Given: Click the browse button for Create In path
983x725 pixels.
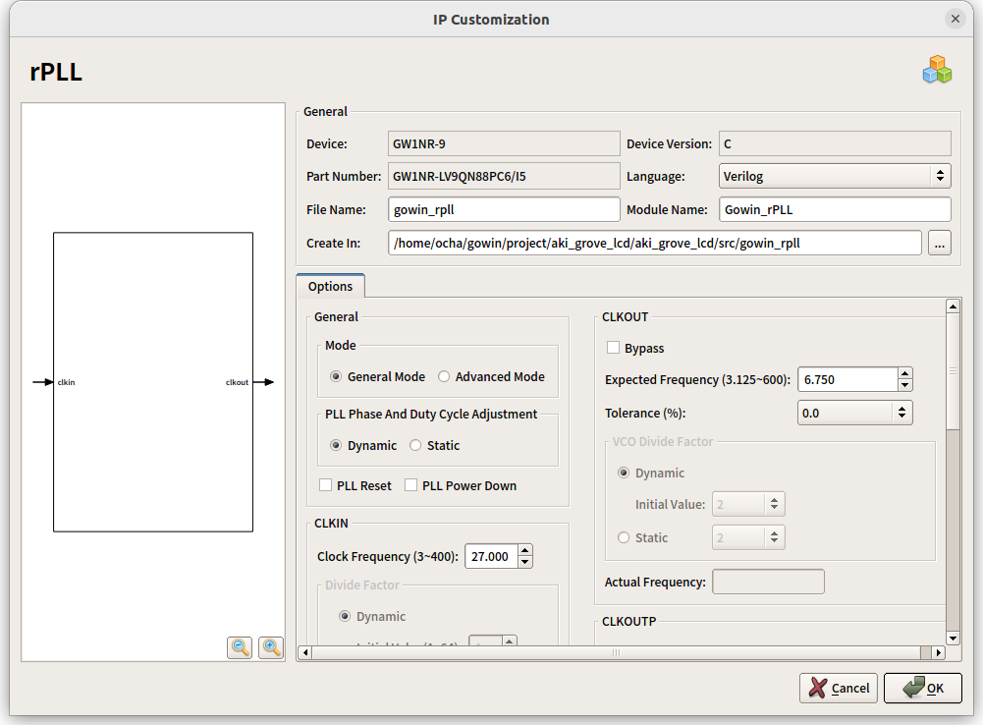Looking at the screenshot, I should coord(939,243).
